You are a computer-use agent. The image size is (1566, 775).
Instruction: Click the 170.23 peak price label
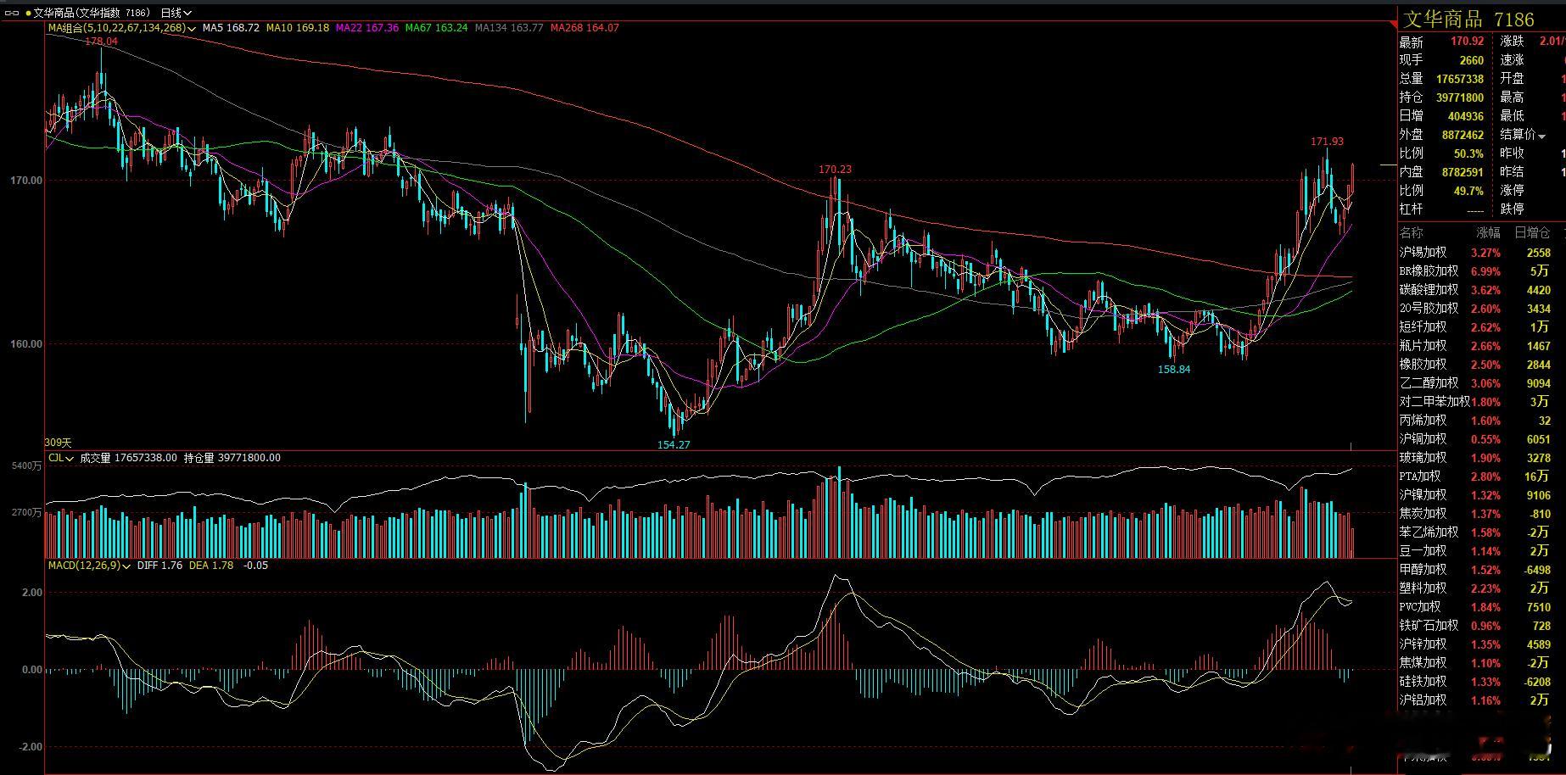tap(835, 170)
